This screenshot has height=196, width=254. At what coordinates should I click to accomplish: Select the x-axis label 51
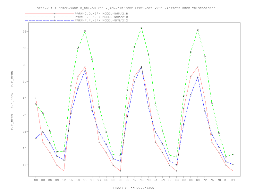point(156,180)
